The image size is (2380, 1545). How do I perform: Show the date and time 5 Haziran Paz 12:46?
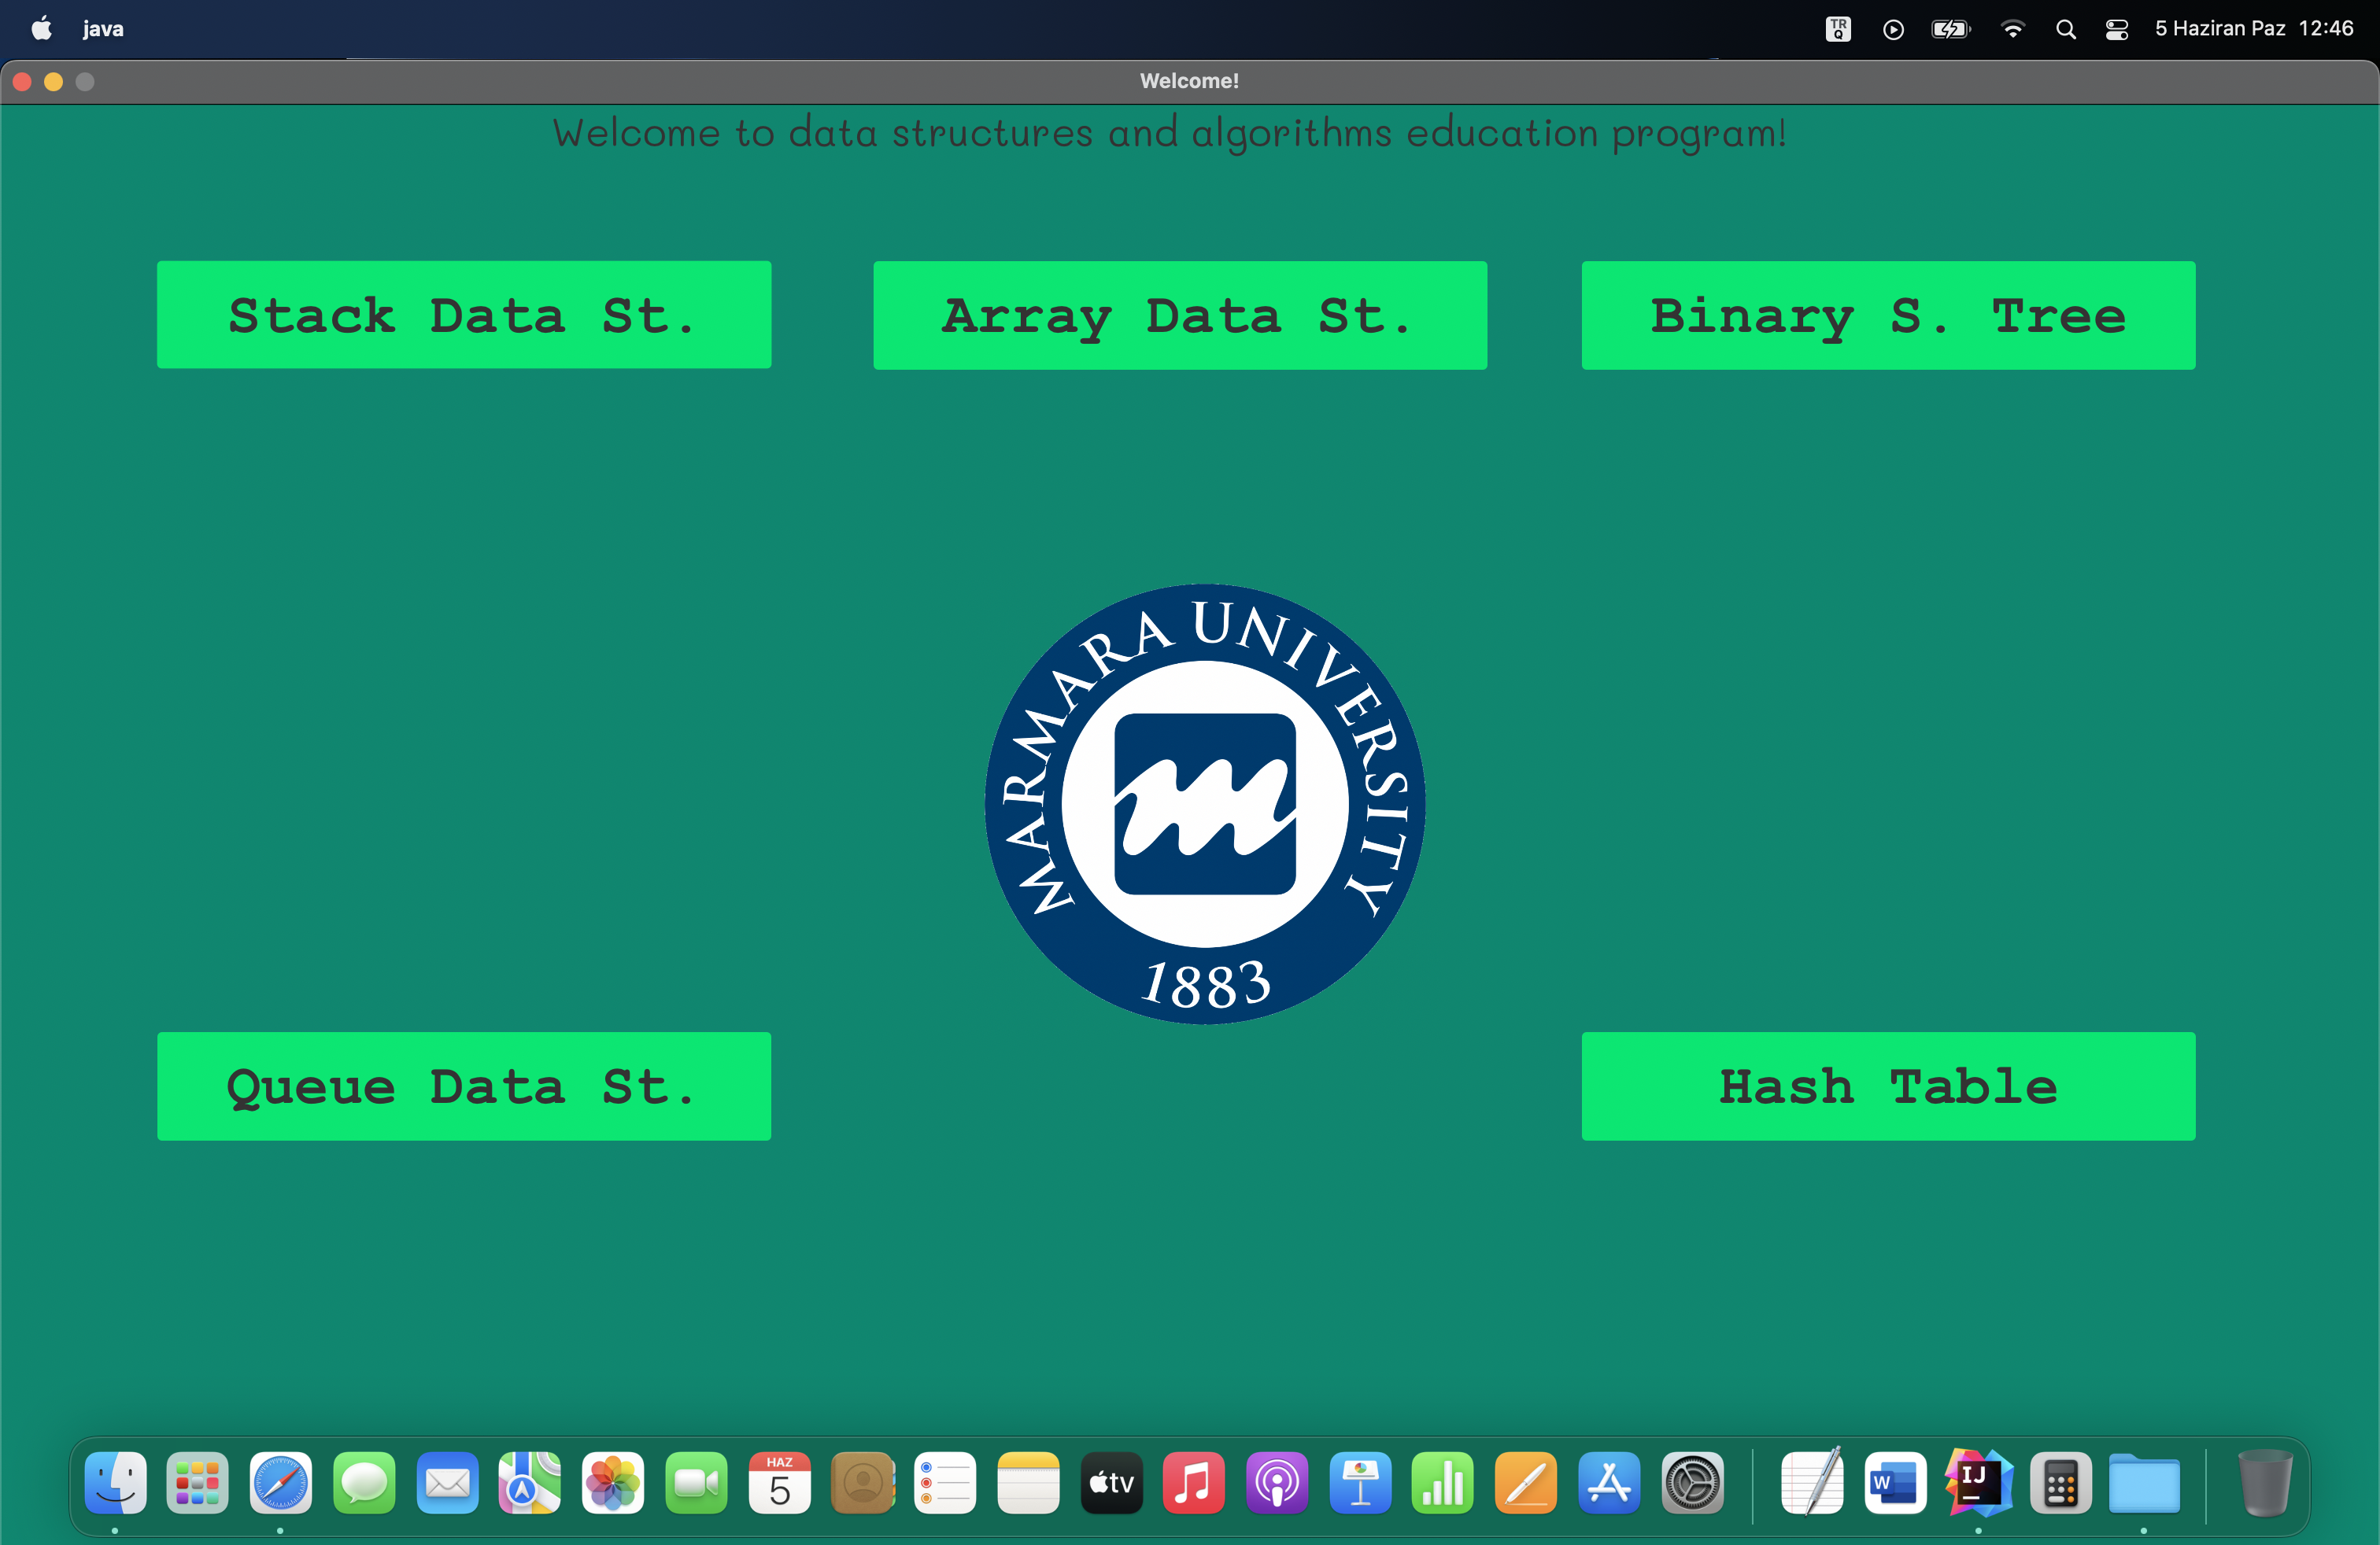click(x=2254, y=28)
